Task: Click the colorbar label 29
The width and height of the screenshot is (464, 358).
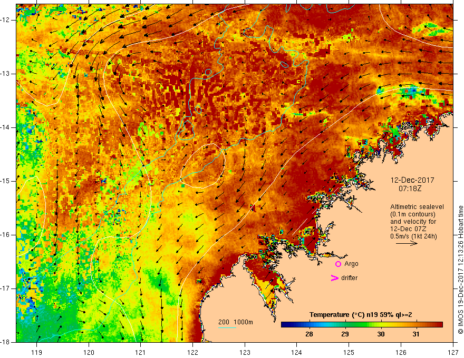Action: (345, 334)
